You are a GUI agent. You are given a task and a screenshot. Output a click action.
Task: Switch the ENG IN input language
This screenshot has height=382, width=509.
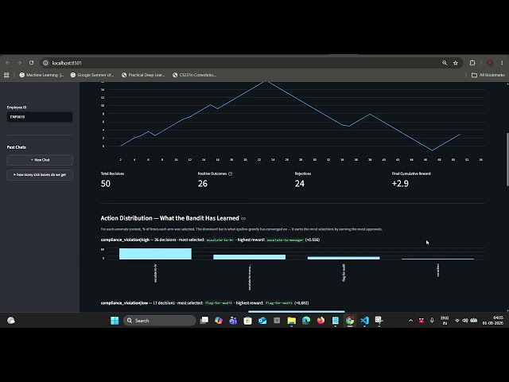[445, 321]
